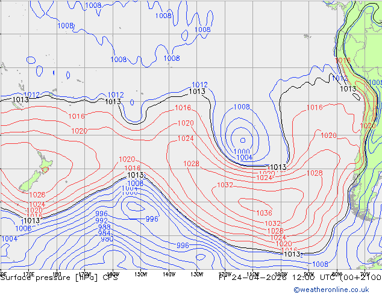
Task: Click the 140W longitude label
Action: coord(169,275)
